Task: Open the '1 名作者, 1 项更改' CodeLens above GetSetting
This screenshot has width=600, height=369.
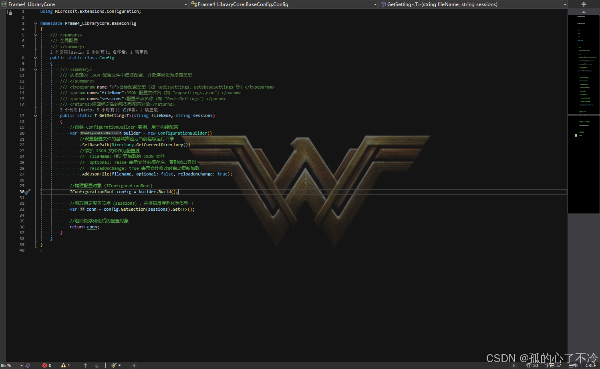Action: 137,110
